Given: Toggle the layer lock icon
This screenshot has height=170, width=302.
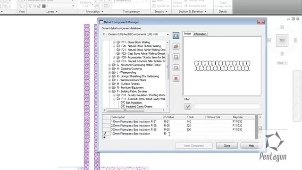Looking at the screenshot, I should pos(39,6).
